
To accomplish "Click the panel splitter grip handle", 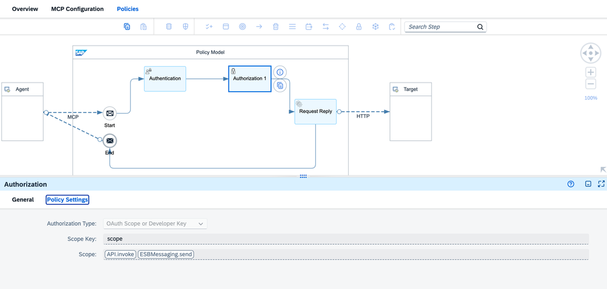I will click(x=304, y=176).
